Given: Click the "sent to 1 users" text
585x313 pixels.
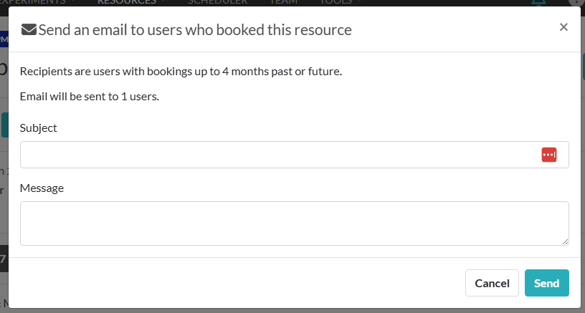Looking at the screenshot, I should coord(90,96).
